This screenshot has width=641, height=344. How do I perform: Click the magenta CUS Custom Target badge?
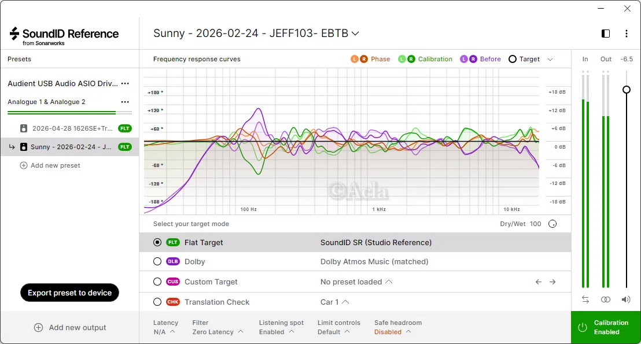[x=173, y=282]
